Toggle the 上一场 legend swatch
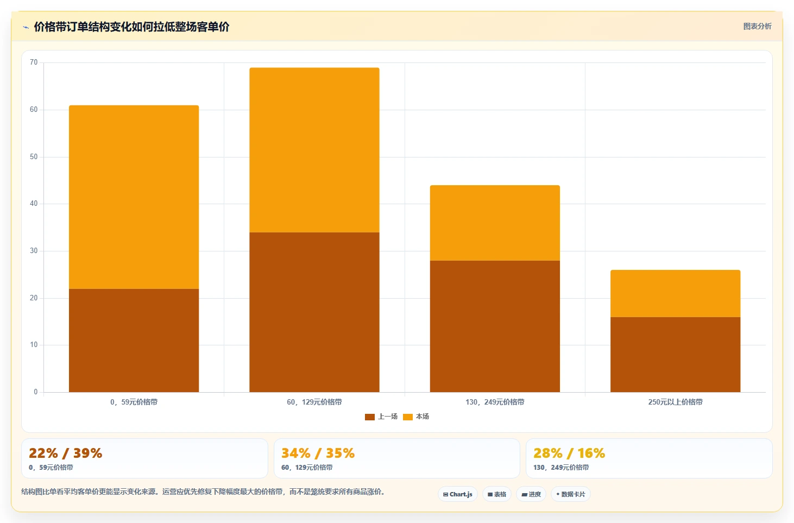Viewport: 794px width, 523px height. (370, 417)
